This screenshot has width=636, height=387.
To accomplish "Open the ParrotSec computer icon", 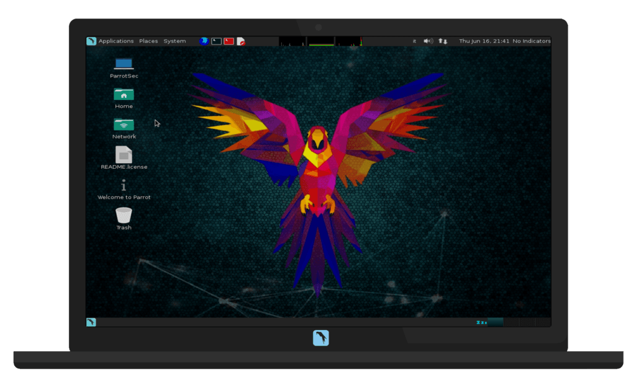I will (123, 64).
